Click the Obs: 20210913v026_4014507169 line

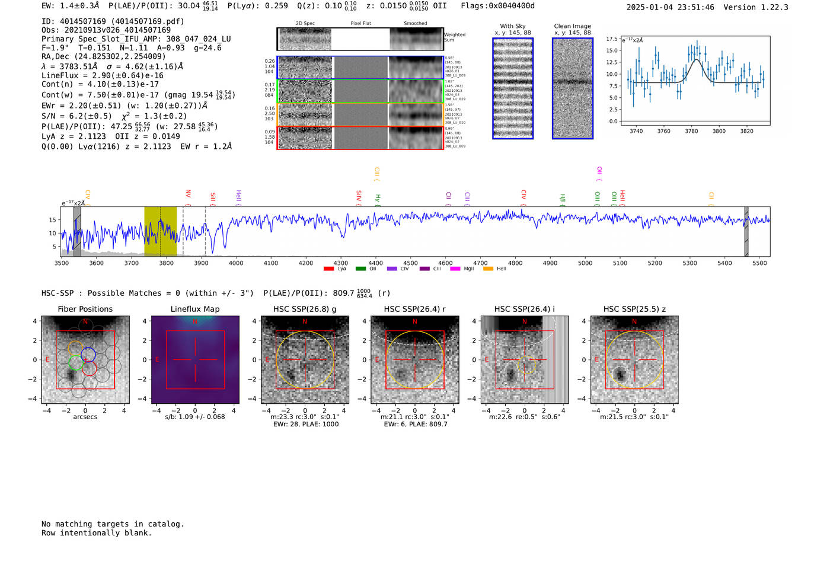[106, 30]
